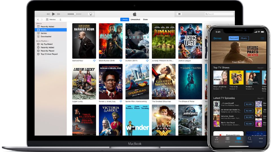The width and height of the screenshot is (271, 152).
Task: Tap the Music note tab on iPhone
Action: click(x=217, y=139)
